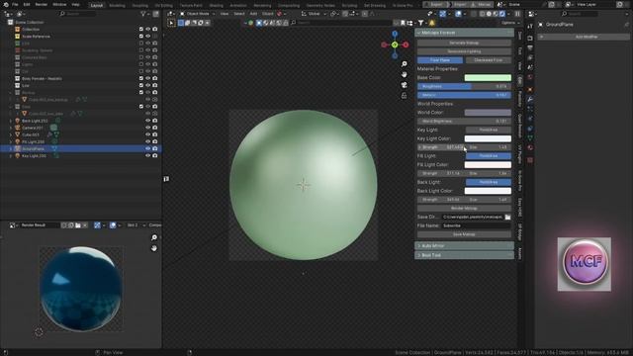The image size is (633, 356).
Task: Click the Object properties orange square icon
Action: 530,90
